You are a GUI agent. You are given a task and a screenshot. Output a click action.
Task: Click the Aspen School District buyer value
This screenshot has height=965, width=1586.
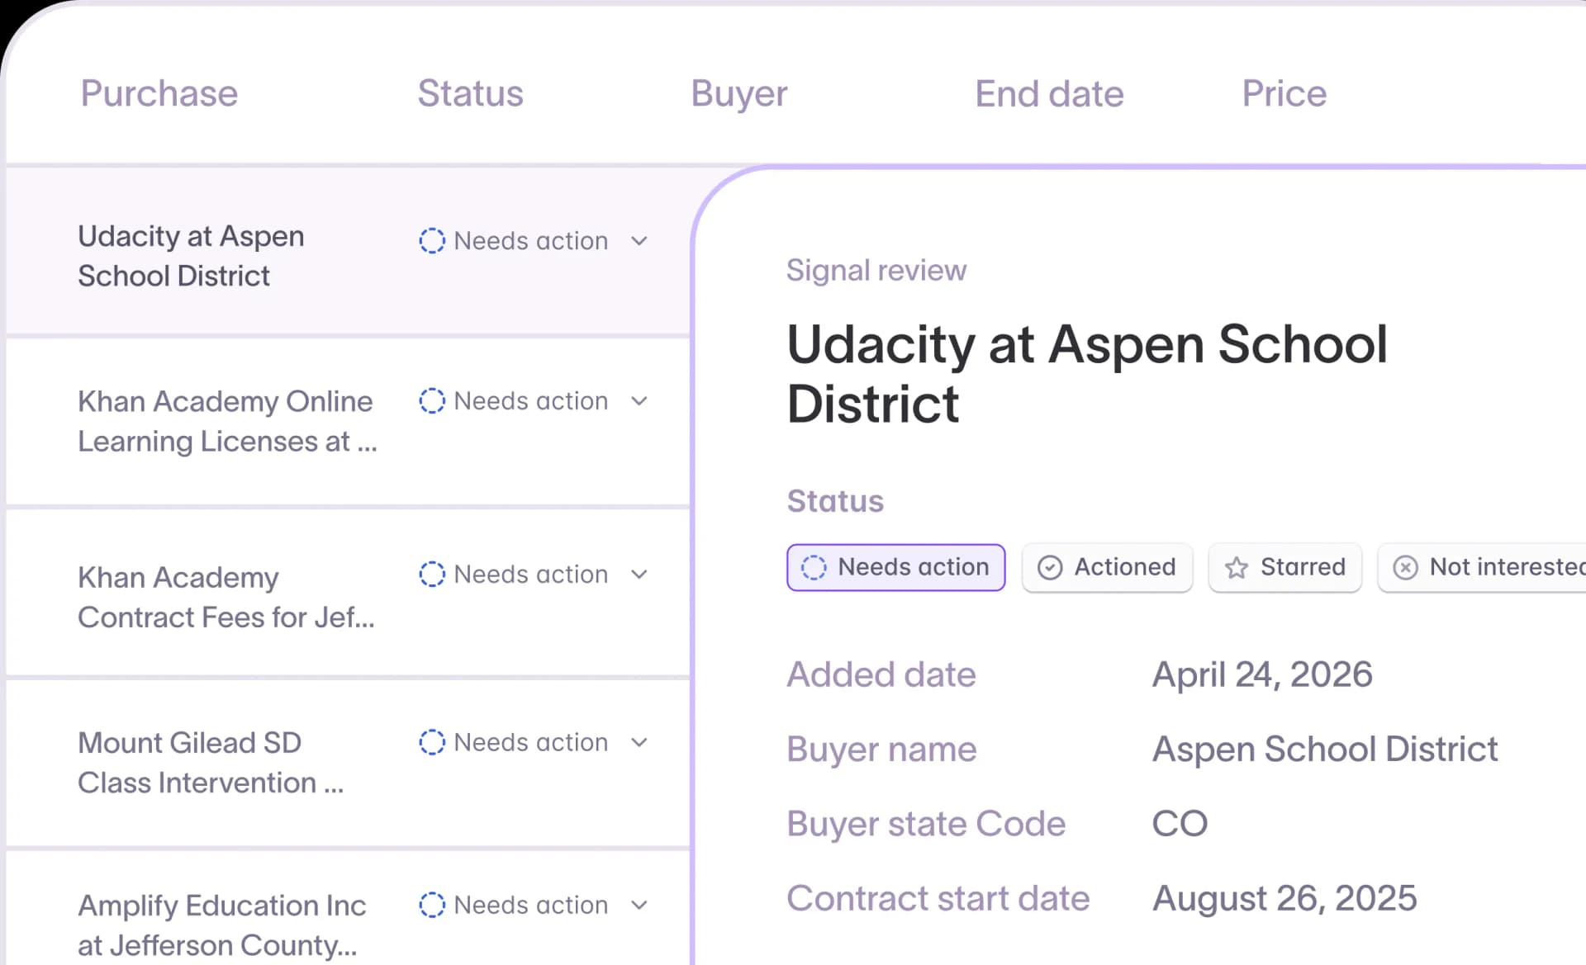point(1324,750)
